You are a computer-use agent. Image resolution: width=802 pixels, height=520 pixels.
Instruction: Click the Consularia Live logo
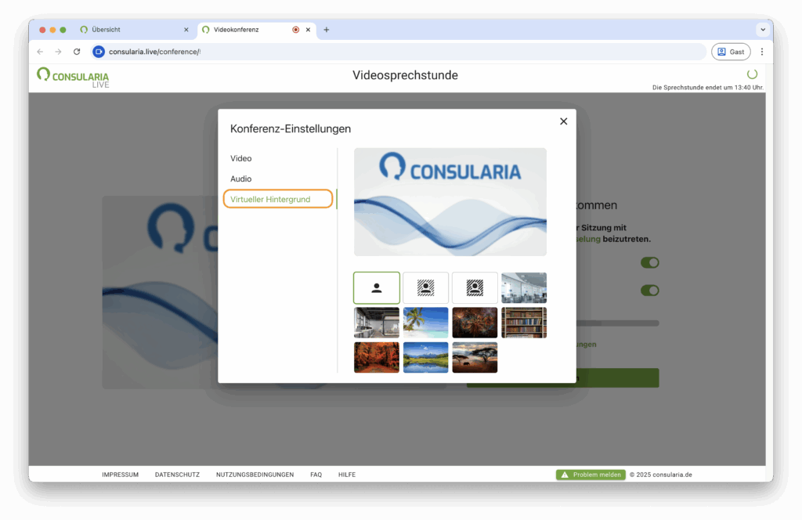73,78
